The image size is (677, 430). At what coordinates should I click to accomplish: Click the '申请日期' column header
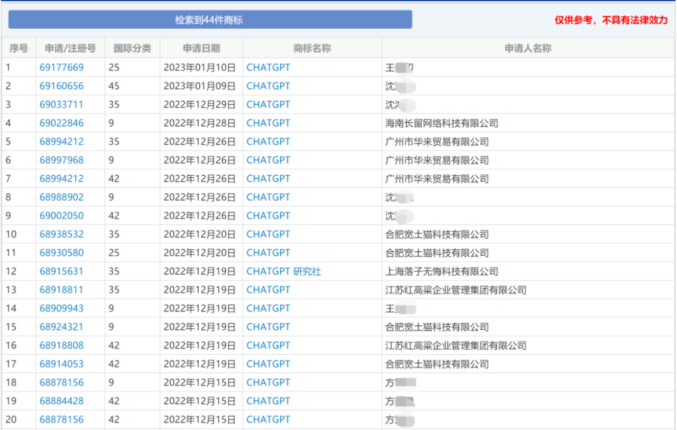[201, 48]
